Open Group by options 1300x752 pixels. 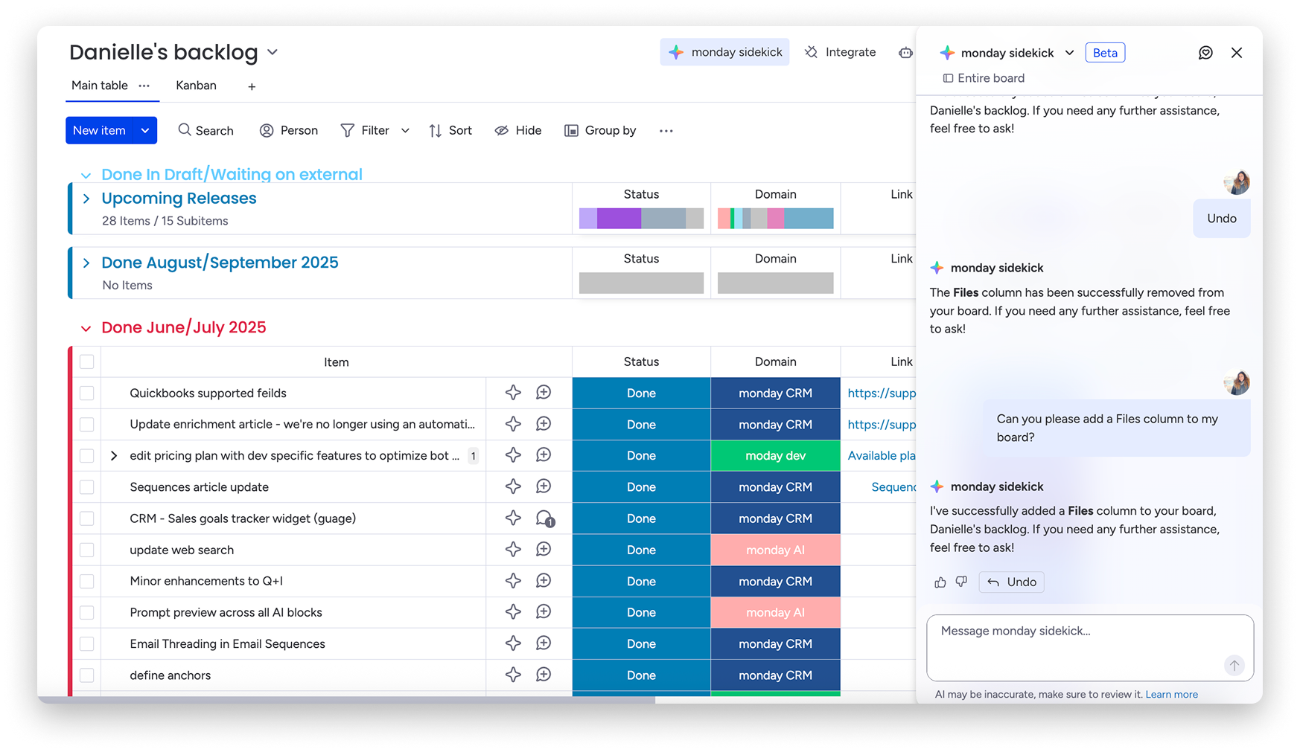point(600,130)
